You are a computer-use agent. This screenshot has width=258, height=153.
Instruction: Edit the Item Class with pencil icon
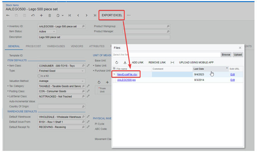point(88,66)
